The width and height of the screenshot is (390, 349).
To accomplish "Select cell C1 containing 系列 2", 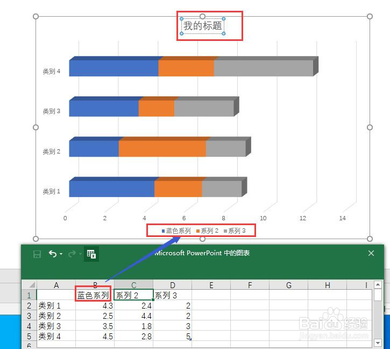I will point(133,295).
